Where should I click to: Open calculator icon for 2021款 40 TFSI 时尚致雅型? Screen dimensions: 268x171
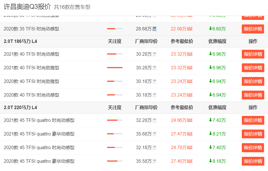[x=155, y=68]
